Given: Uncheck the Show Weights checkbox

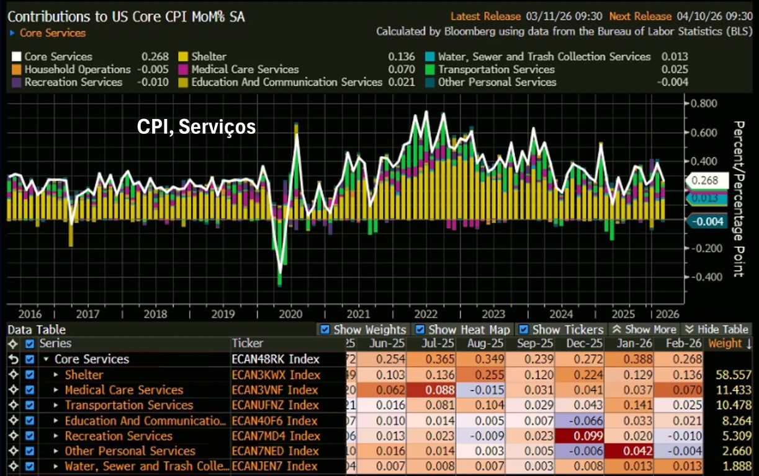Looking at the screenshot, I should [324, 330].
